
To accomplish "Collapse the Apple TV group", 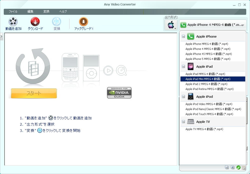I will [183, 122].
